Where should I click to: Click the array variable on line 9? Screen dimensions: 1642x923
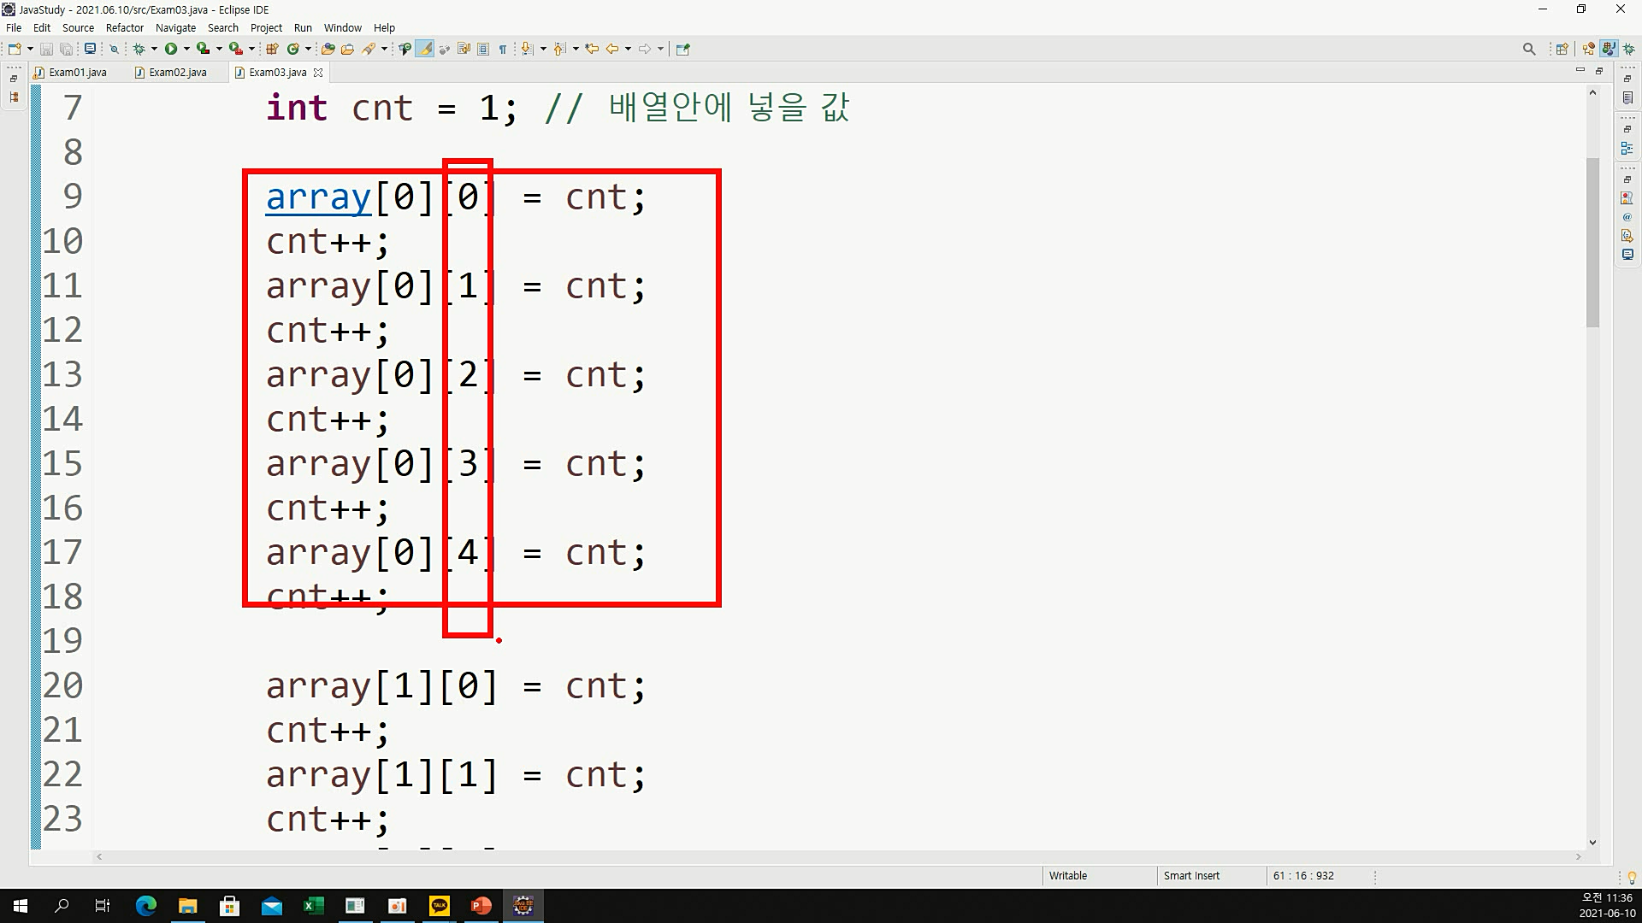coord(318,197)
